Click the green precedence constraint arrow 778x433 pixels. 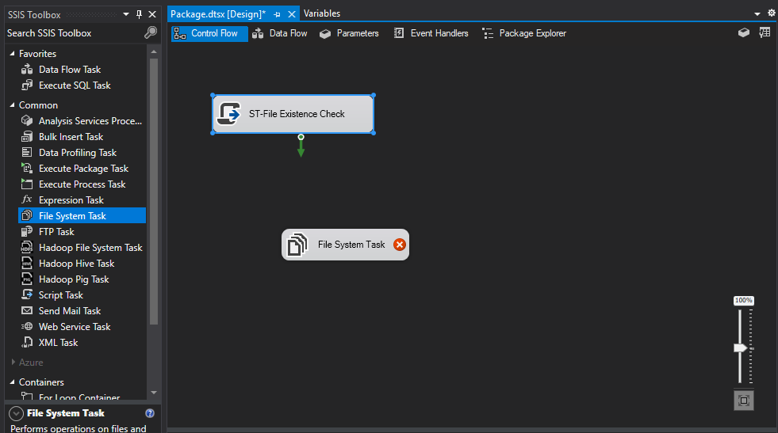(301, 146)
